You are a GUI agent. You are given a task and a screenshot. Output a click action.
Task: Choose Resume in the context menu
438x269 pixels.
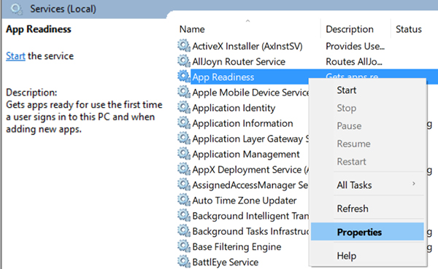pyautogui.click(x=367, y=144)
